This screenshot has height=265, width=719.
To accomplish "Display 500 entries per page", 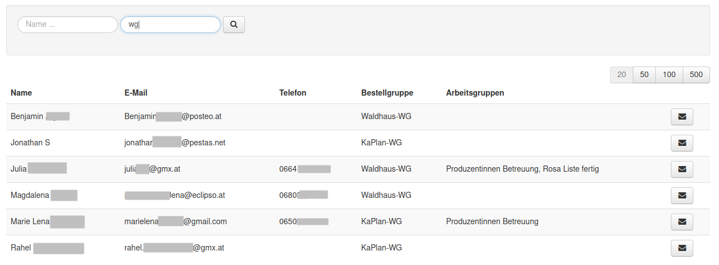I will (x=696, y=75).
